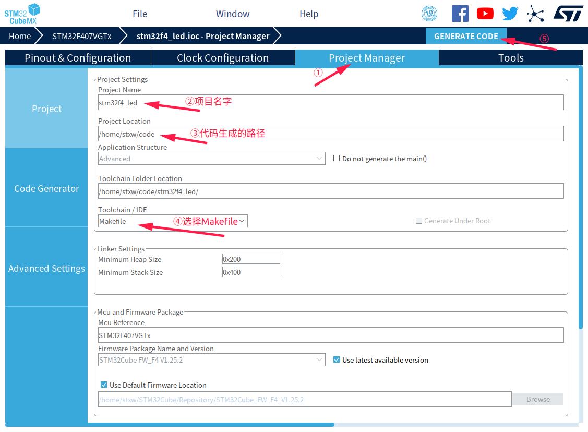Open the YouTube icon link
The width and height of the screenshot is (588, 432).
pyautogui.click(x=485, y=14)
